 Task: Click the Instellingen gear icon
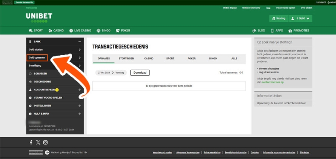click(x=30, y=106)
